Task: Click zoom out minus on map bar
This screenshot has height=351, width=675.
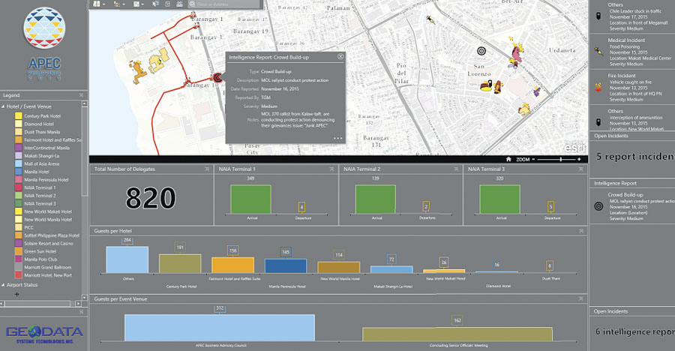Action: pyautogui.click(x=533, y=159)
